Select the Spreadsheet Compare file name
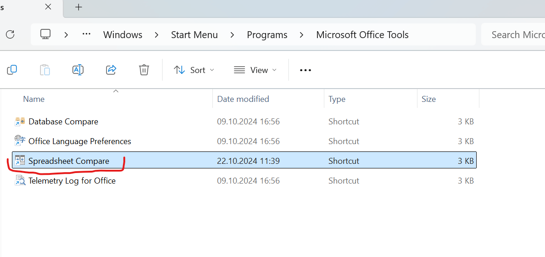 (69, 161)
